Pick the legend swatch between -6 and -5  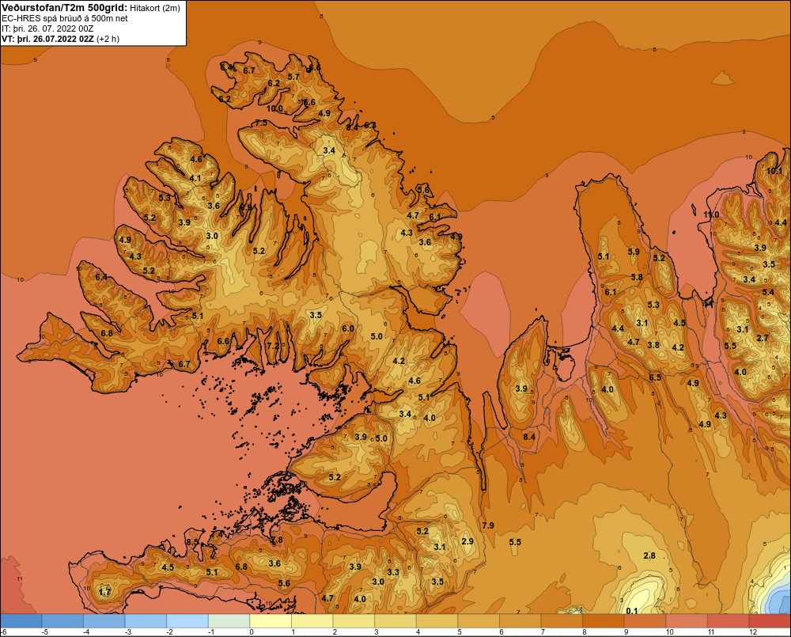21,621
